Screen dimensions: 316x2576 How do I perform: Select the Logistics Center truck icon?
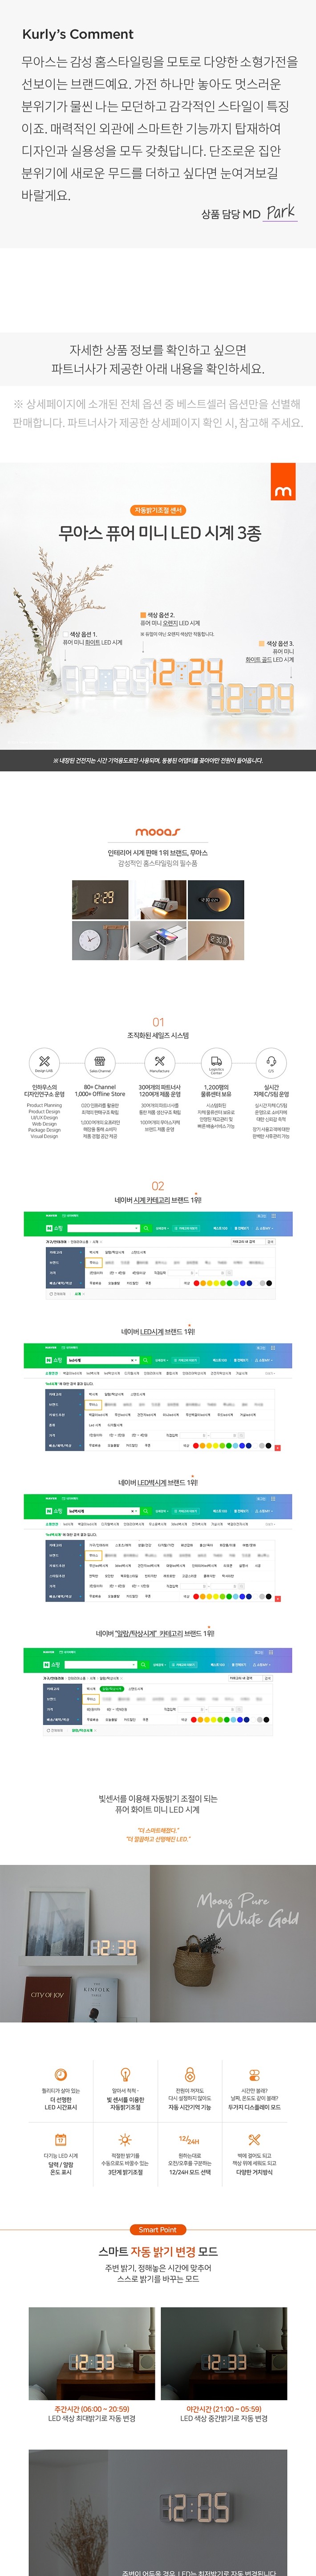click(216, 1062)
